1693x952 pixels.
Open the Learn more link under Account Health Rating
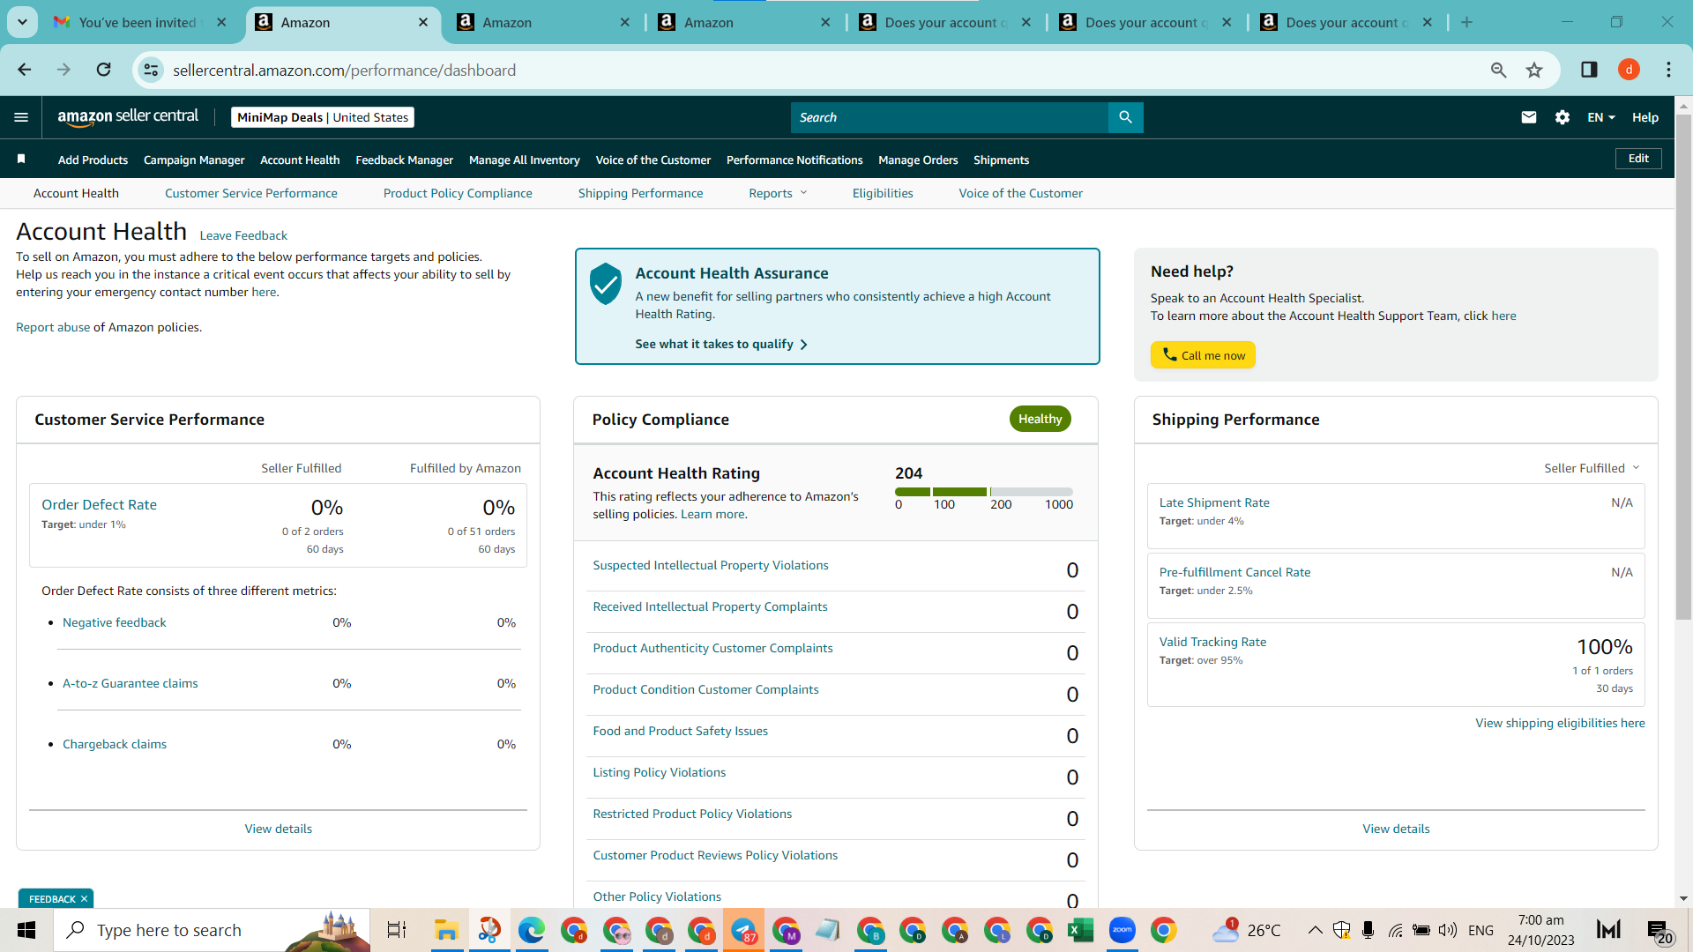[x=712, y=514]
